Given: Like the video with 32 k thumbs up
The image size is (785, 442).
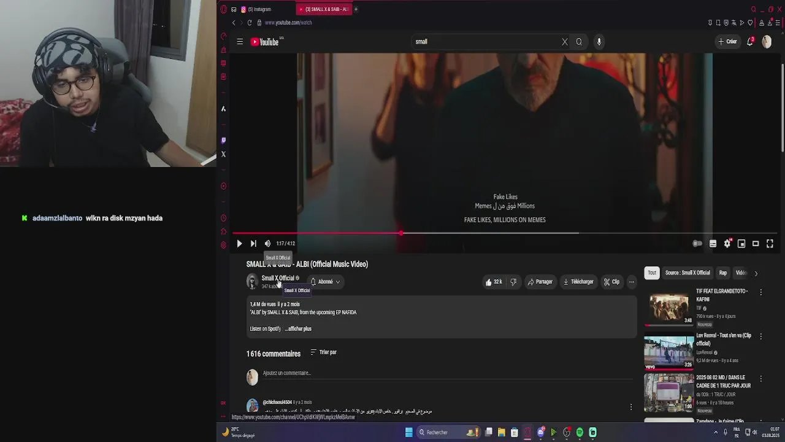Looking at the screenshot, I should coord(494,282).
